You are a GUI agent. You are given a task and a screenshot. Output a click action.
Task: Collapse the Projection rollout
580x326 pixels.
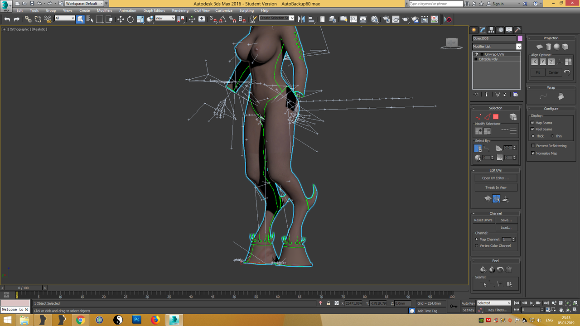(x=551, y=38)
